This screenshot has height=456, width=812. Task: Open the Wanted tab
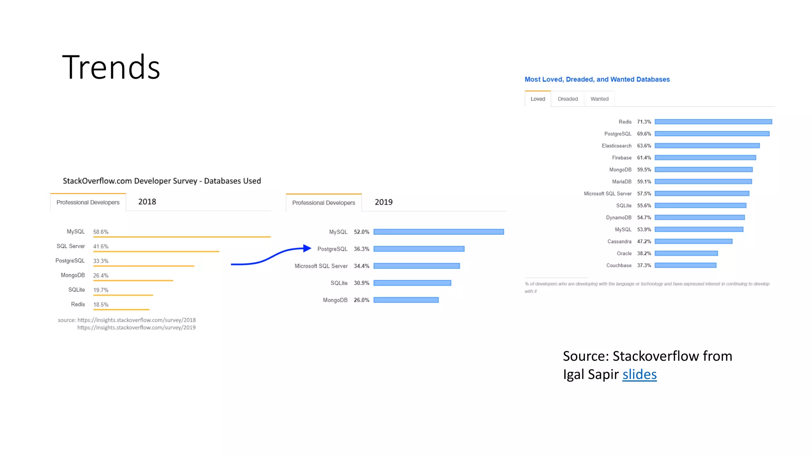click(599, 99)
